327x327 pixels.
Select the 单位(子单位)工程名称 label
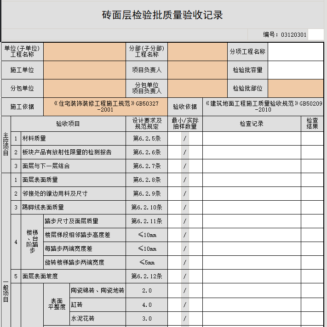[x=22, y=52]
